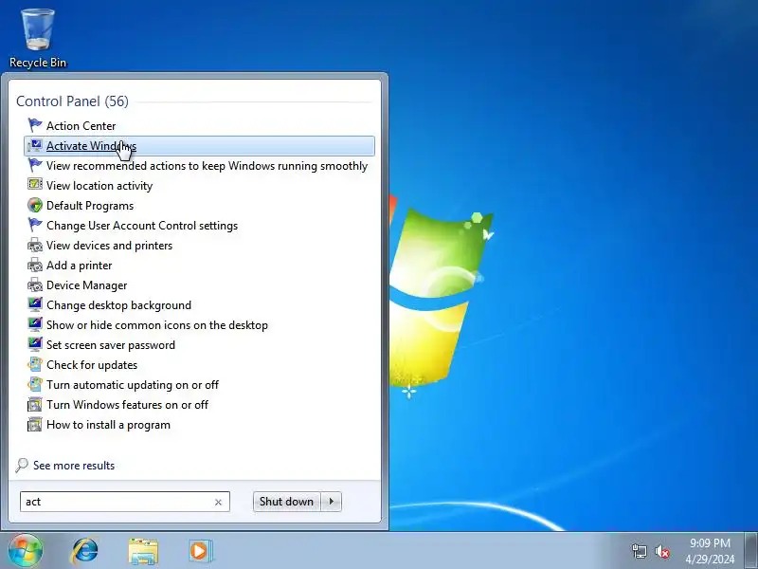This screenshot has height=569, width=758.
Task: Click the taskbar clock showing 9:09 PM
Action: pyautogui.click(x=710, y=551)
